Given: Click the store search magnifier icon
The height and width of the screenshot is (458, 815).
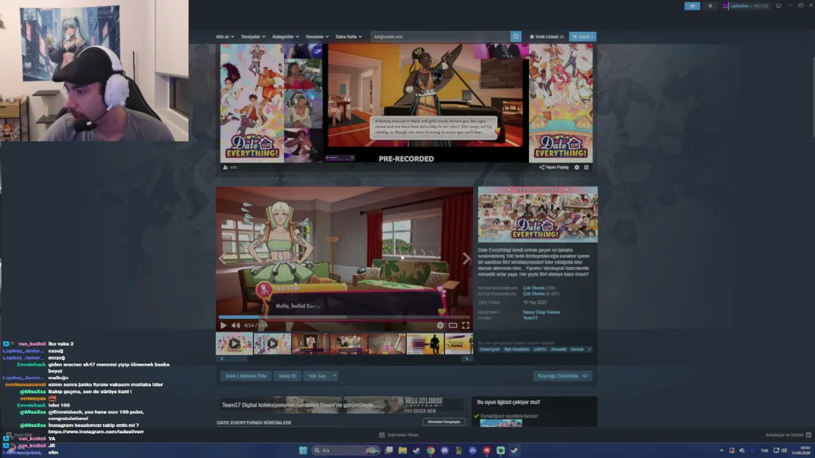Looking at the screenshot, I should (516, 36).
